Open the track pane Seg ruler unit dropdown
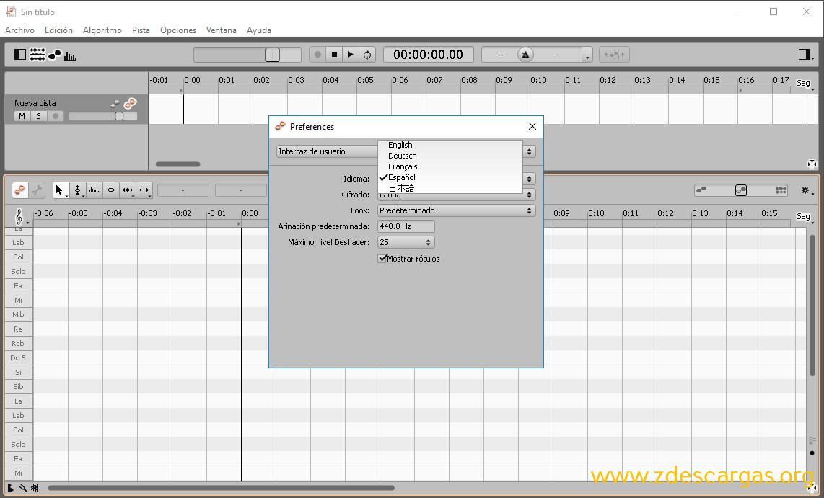This screenshot has height=498, width=824. [x=806, y=84]
